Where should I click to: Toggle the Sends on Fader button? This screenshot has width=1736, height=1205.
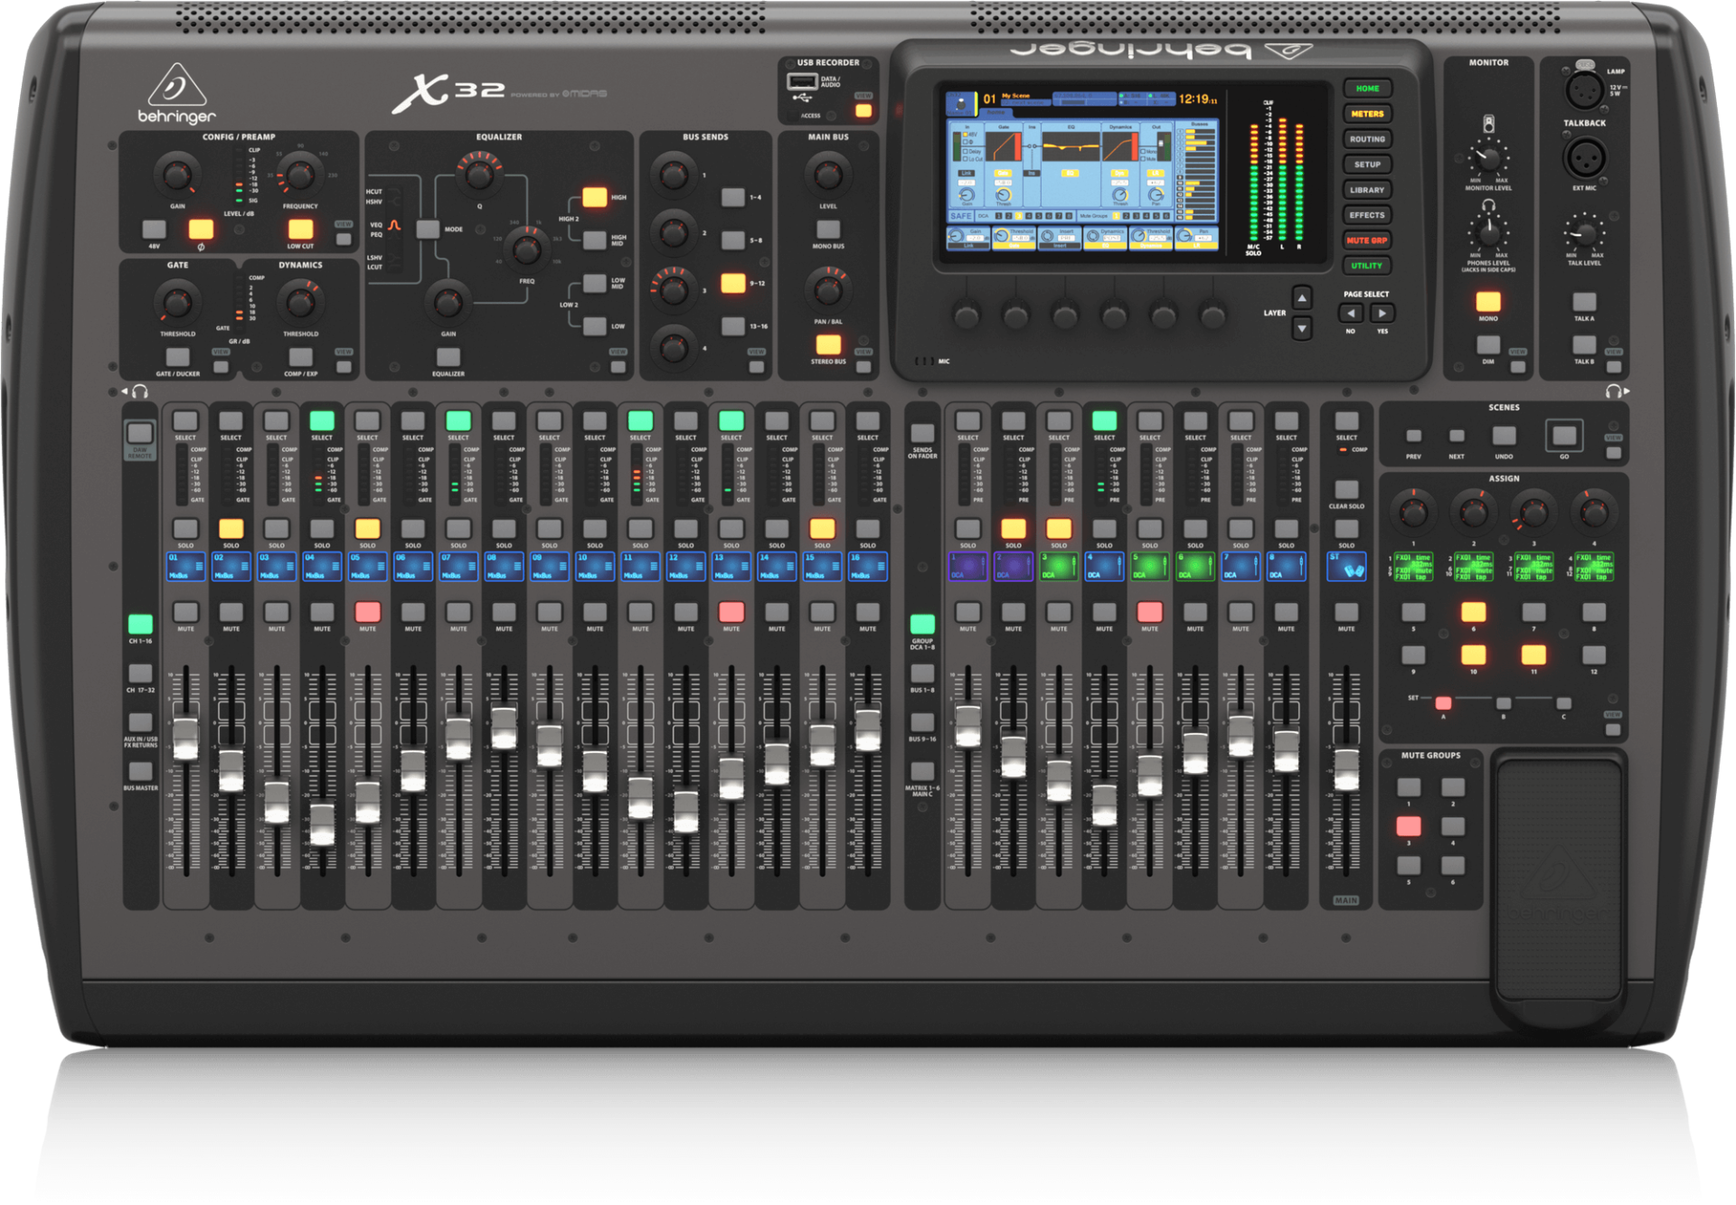click(x=922, y=433)
